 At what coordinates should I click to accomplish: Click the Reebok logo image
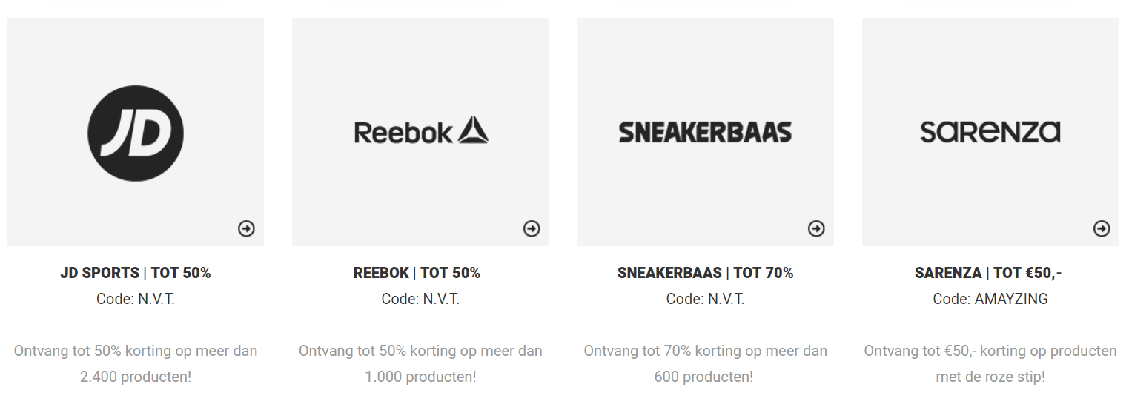[x=421, y=131]
